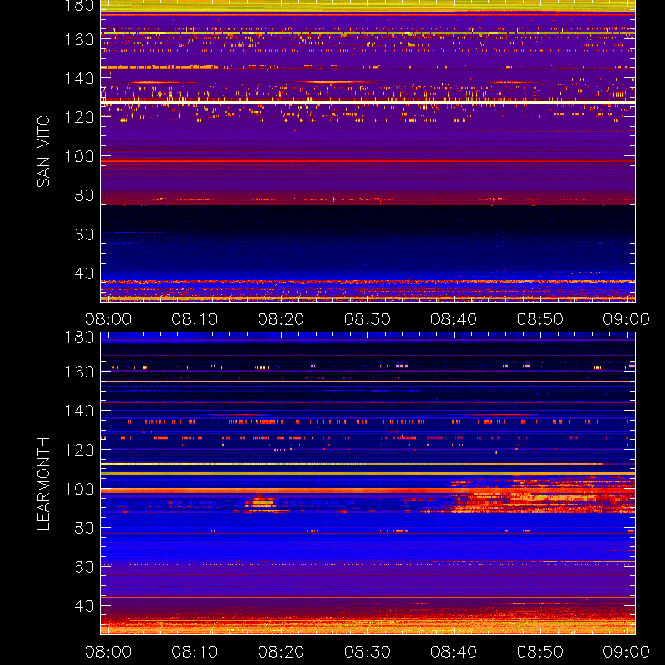The image size is (665, 665).
Task: Select the 120 frequency label on LEARMONTH plot
Action: tap(79, 450)
